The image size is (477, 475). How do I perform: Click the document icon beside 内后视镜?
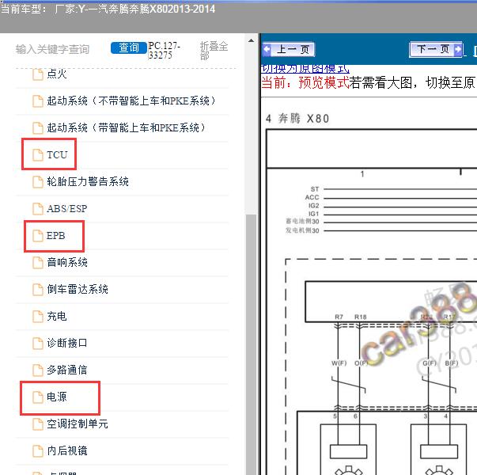tap(38, 451)
